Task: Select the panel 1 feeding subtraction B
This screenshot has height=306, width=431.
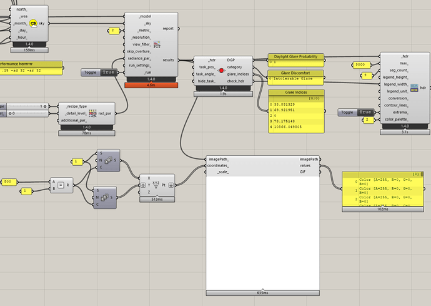Action: 26,191
